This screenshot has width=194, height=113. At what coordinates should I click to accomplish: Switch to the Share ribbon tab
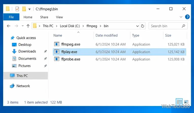tap(44, 17)
